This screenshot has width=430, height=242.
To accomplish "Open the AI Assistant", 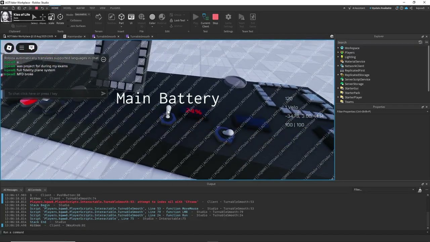I will point(357,8).
